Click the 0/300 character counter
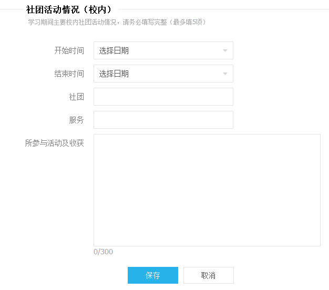The width and height of the screenshot is (329, 290). point(103,252)
